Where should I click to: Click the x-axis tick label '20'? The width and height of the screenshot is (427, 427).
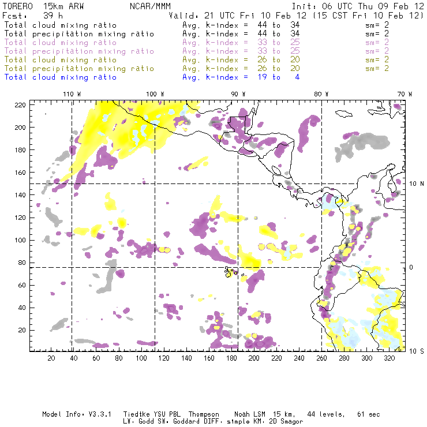point(51,358)
